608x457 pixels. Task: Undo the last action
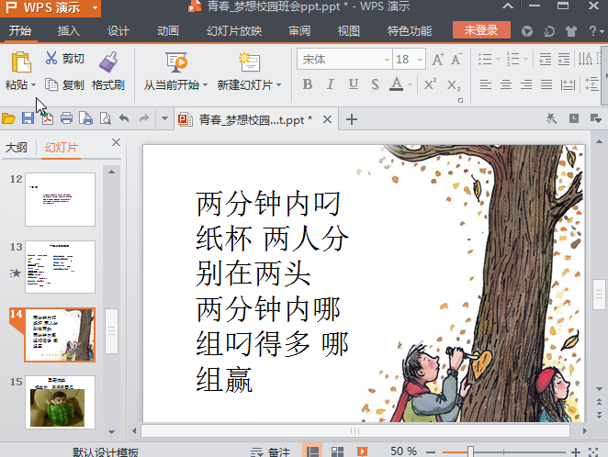[x=124, y=118]
